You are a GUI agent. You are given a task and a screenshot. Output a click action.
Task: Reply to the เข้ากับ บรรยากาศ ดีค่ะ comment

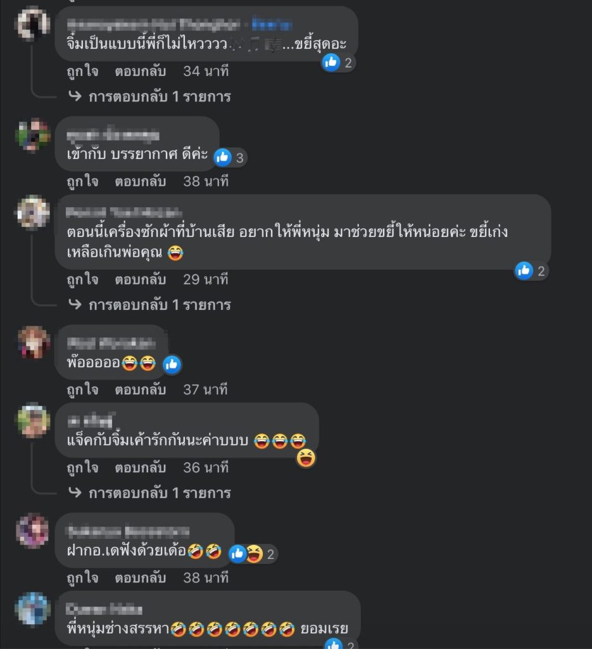(x=141, y=182)
